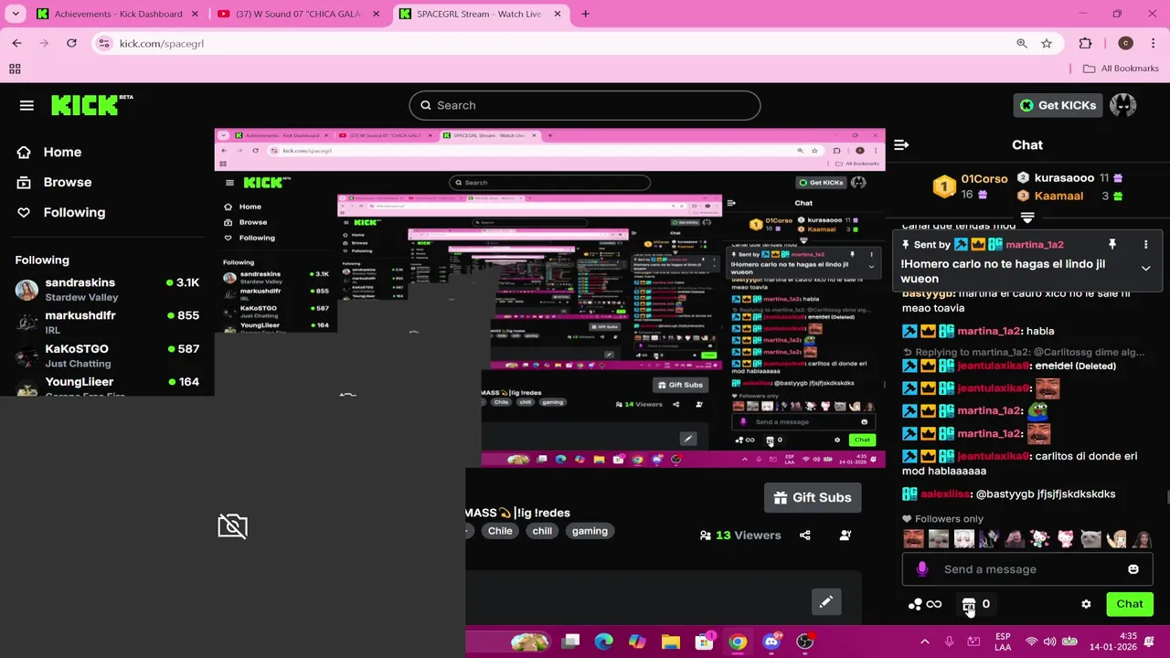Open Following in sidebar

[74, 213]
